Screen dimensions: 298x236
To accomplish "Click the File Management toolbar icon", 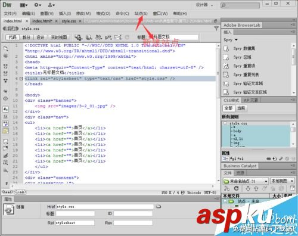I will pos(98,37).
